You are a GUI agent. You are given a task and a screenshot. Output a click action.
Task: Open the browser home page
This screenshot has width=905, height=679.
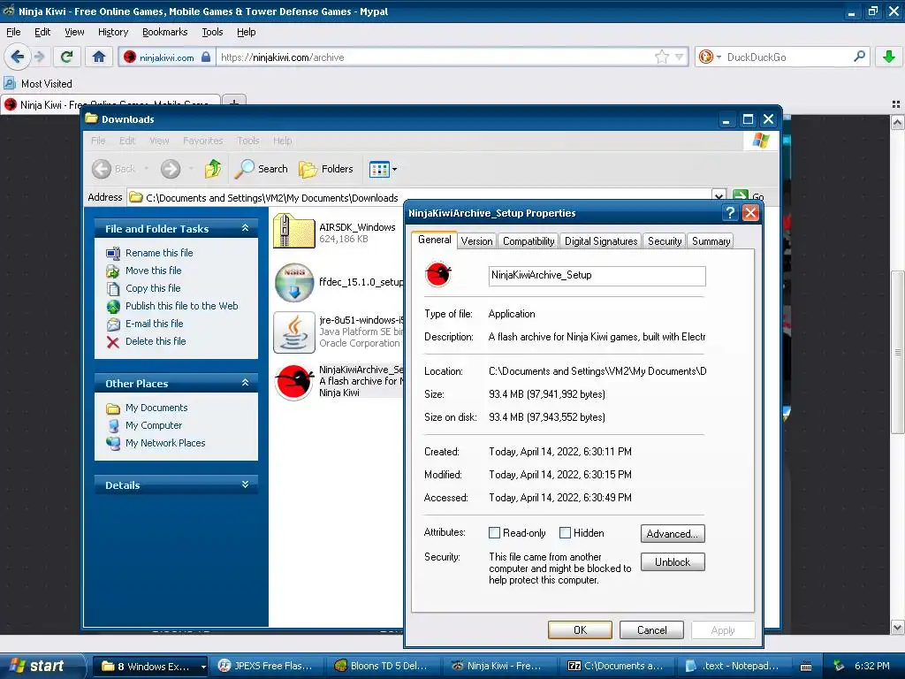(x=99, y=57)
